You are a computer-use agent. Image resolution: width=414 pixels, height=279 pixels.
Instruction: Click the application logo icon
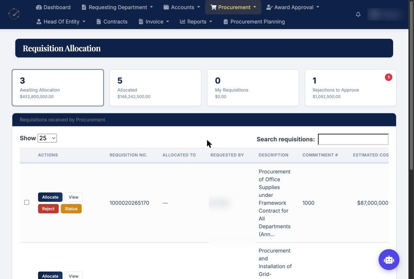[14, 14]
